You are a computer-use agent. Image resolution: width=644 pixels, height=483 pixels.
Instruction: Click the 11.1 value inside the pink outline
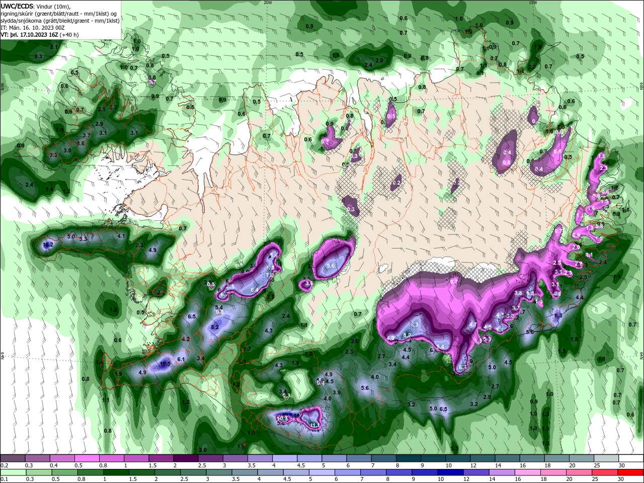tap(315, 426)
